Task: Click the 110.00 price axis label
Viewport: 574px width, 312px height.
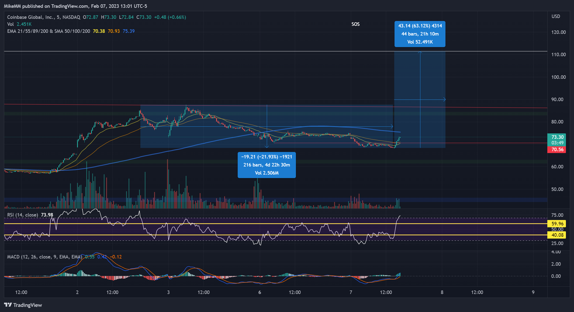Action: (558, 55)
